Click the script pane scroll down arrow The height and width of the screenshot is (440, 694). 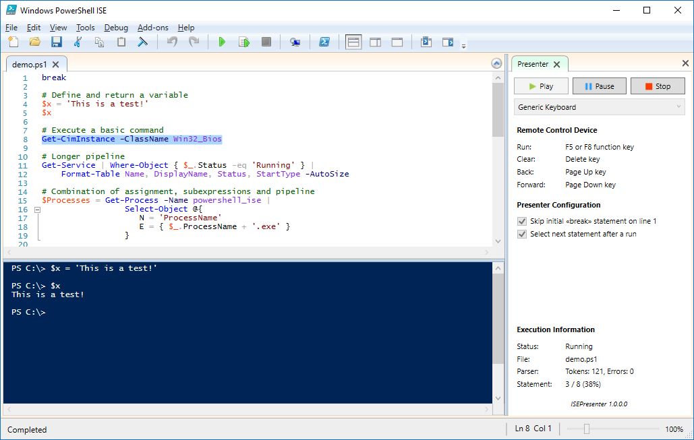point(498,241)
